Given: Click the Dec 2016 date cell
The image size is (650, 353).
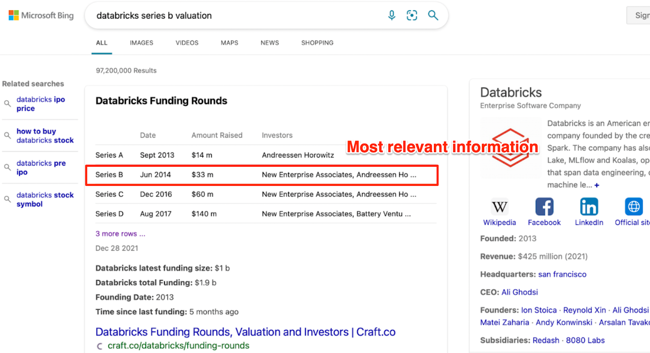Looking at the screenshot, I should pyautogui.click(x=156, y=194).
